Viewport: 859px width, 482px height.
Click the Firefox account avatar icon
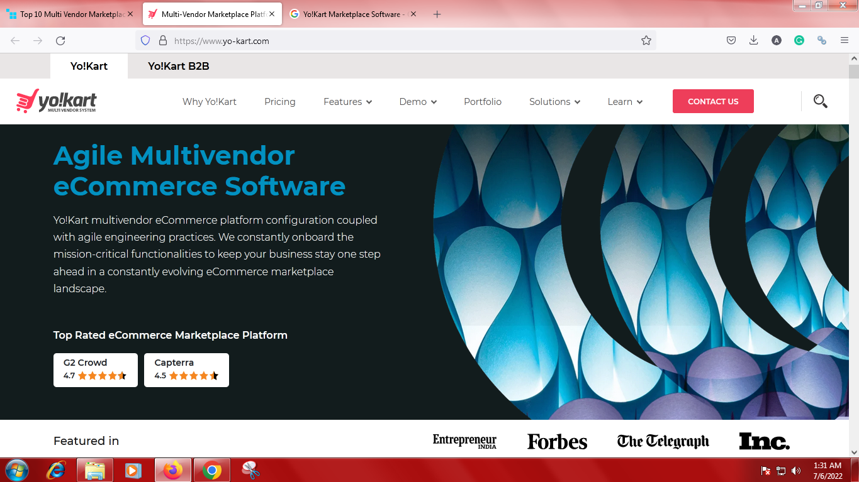[777, 40]
